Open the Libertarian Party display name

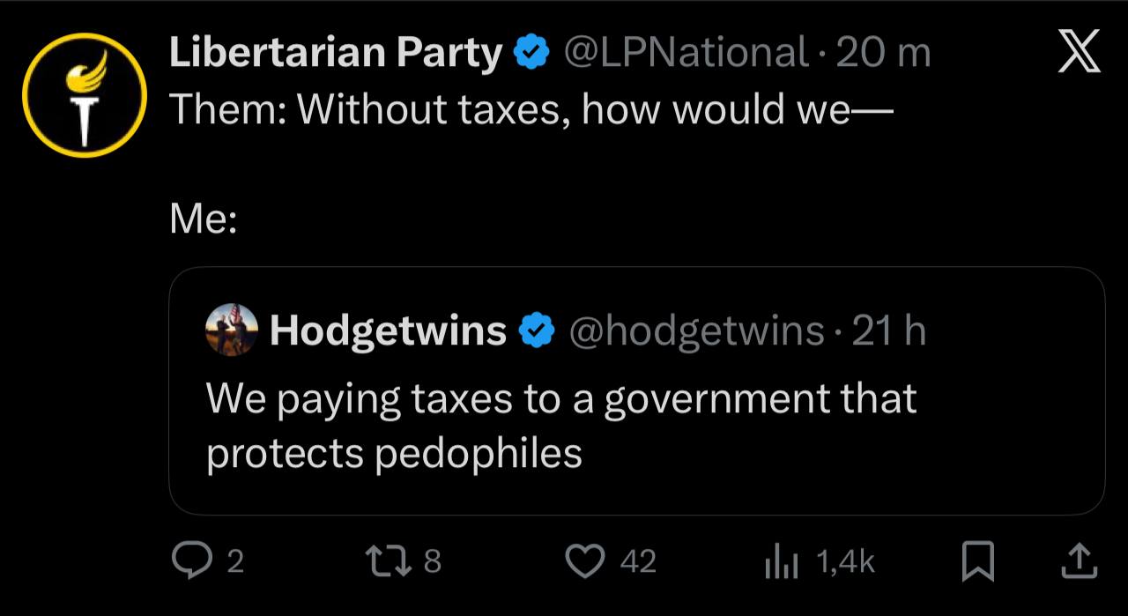click(335, 55)
